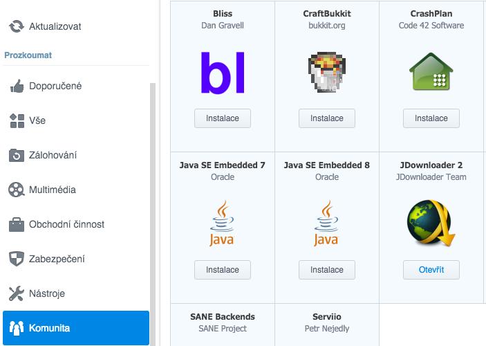Screen dimensions: 486x346
Task: Open JDownloader 2 with Otevřít button
Action: (431, 270)
